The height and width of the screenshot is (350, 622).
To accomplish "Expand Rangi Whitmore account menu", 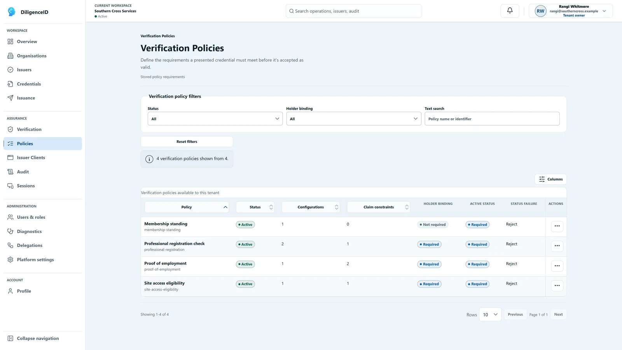I will (571, 11).
